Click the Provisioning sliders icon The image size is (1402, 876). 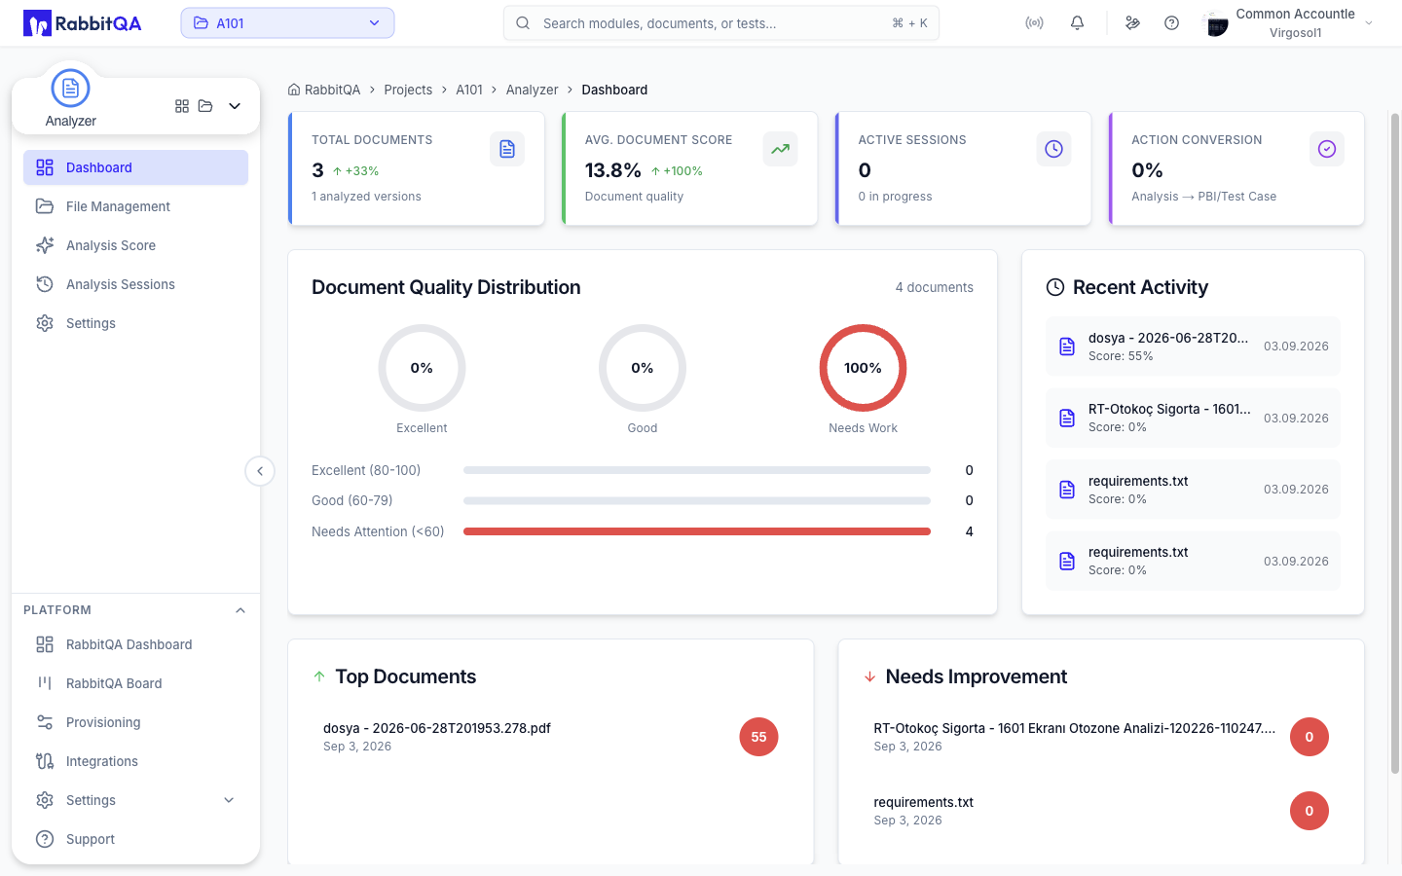click(45, 722)
